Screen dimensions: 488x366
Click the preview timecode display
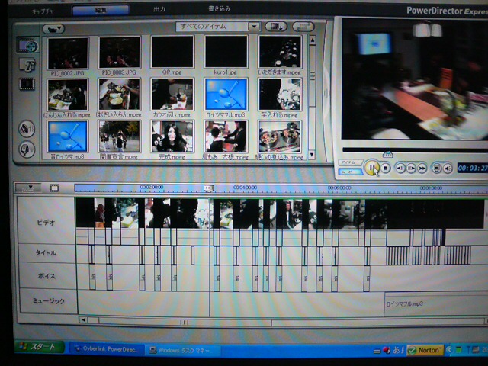[473, 169]
